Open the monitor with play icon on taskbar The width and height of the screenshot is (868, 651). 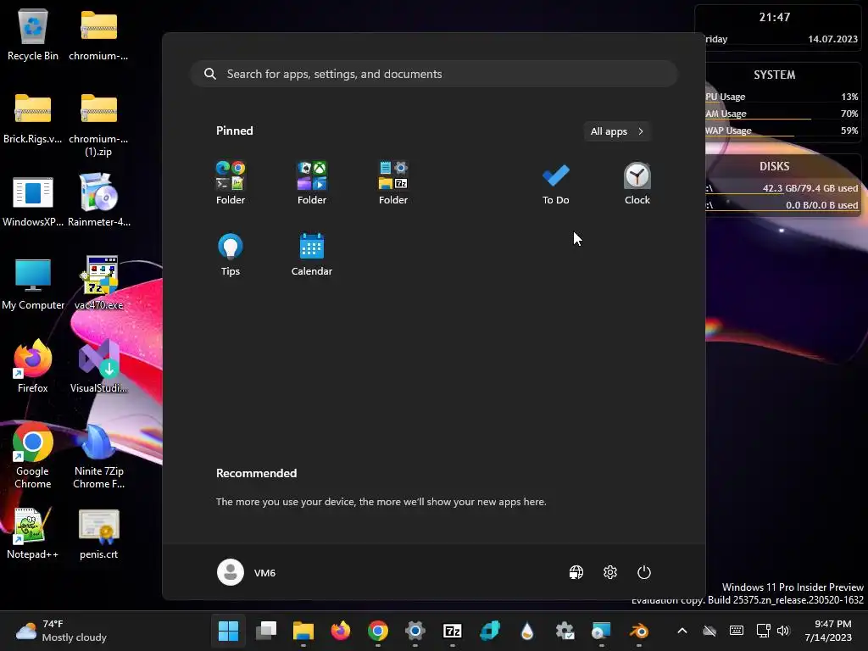pyautogui.click(x=602, y=631)
